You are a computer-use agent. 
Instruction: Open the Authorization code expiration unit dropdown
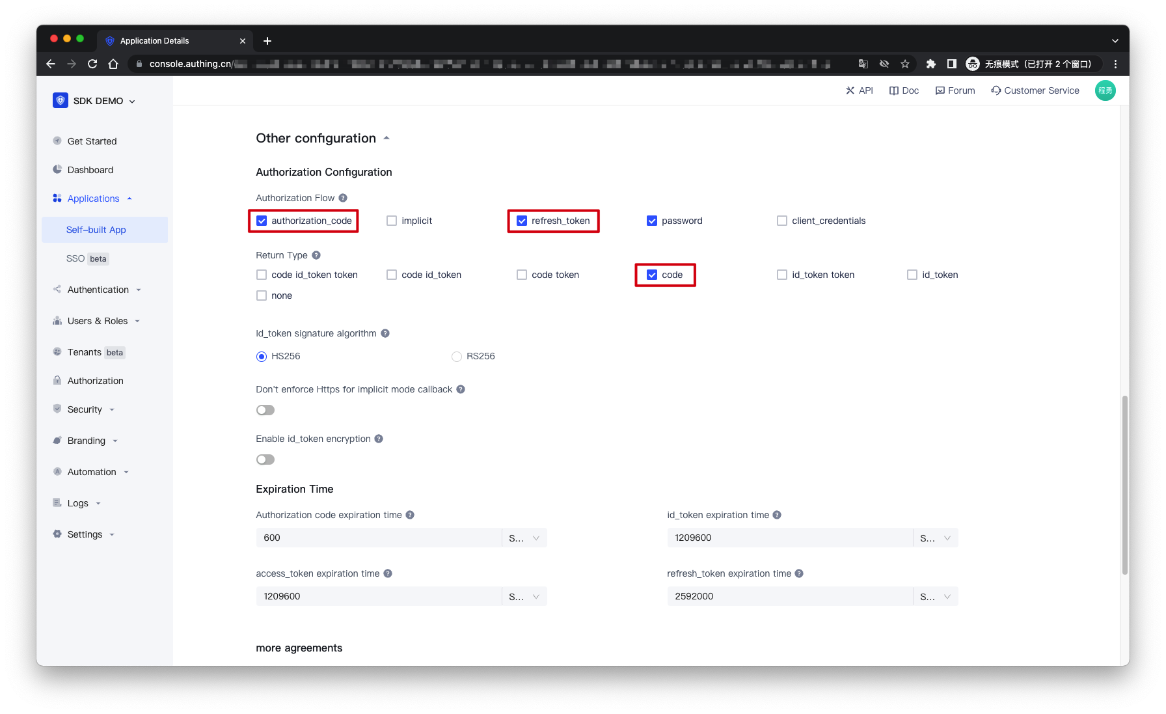click(x=524, y=538)
